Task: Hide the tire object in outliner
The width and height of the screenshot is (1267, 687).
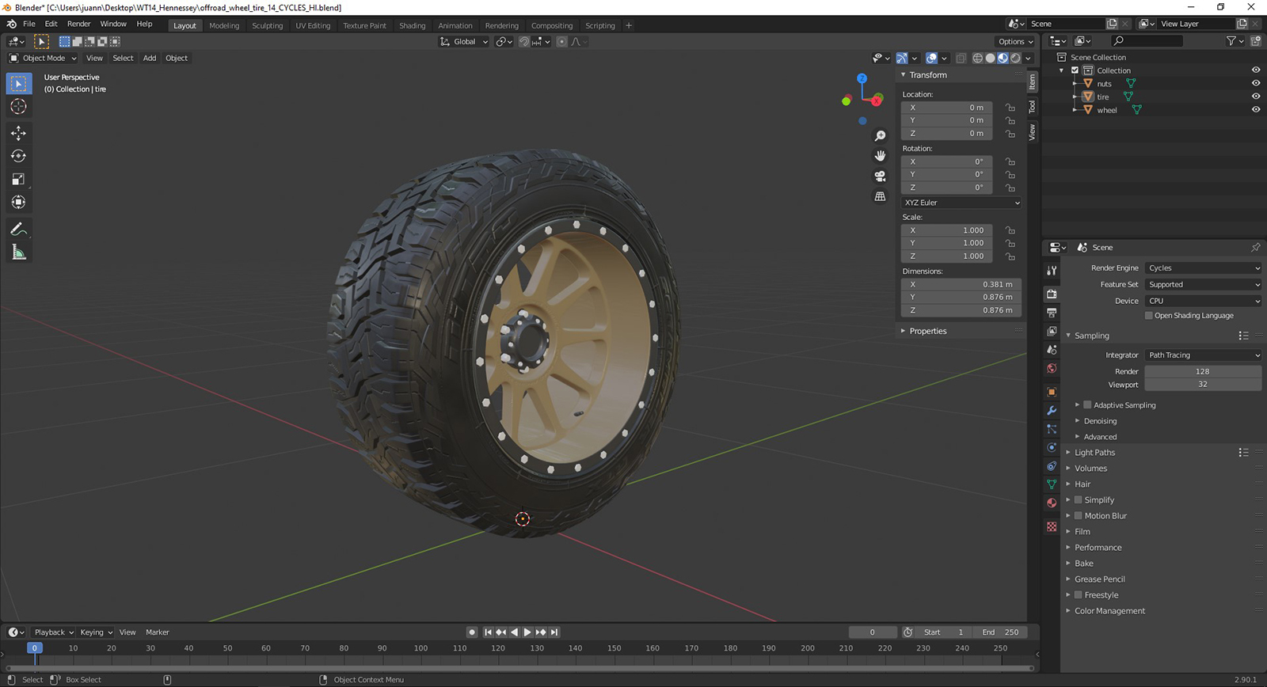Action: 1256,97
